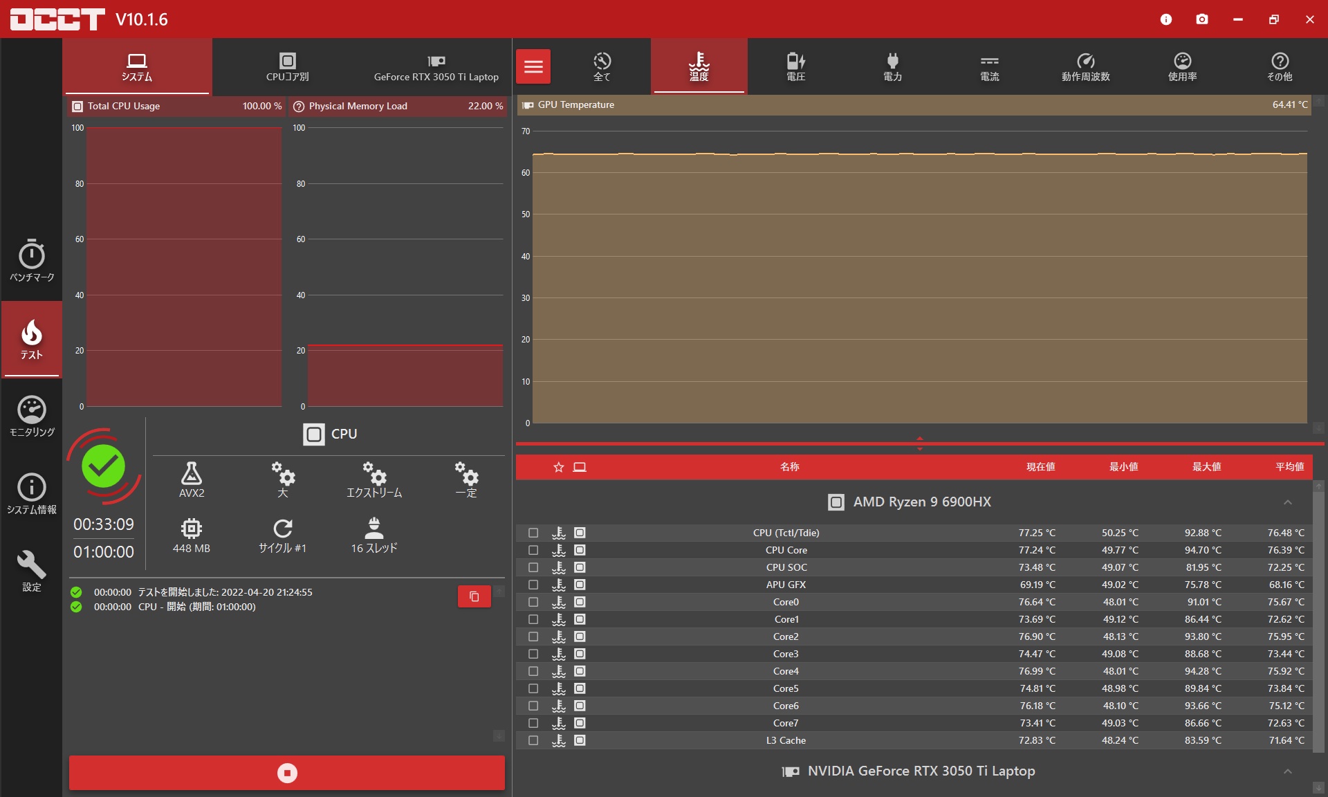The width and height of the screenshot is (1328, 797).
Task: Click on-screen display icon for L3 Cache row
Action: pyautogui.click(x=580, y=740)
